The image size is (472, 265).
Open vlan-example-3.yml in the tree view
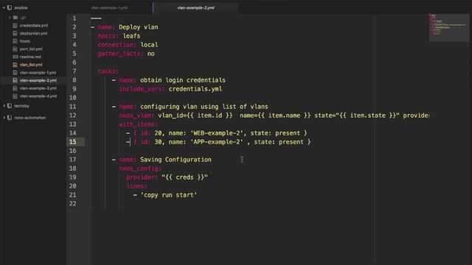[38, 88]
